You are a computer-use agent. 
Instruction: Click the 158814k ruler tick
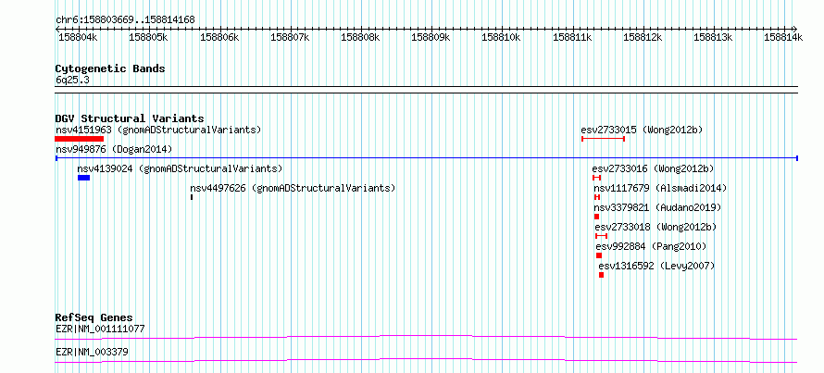tap(783, 37)
